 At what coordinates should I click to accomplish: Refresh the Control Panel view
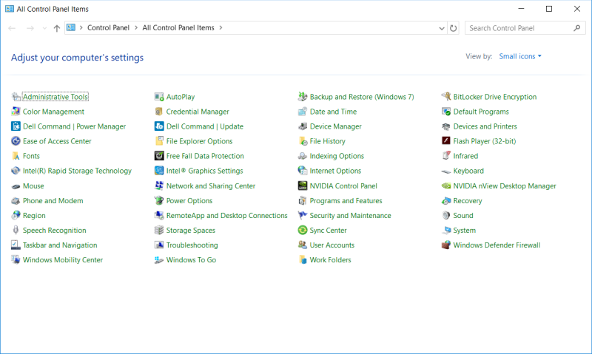click(x=454, y=28)
